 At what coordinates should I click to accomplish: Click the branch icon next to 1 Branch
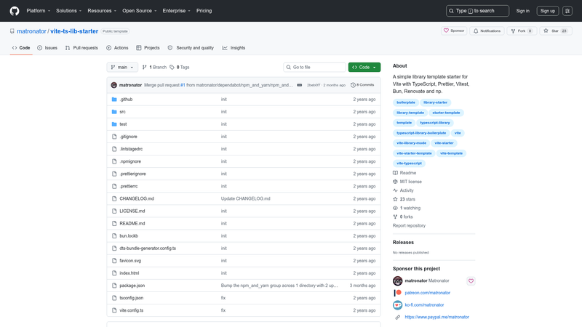144,67
